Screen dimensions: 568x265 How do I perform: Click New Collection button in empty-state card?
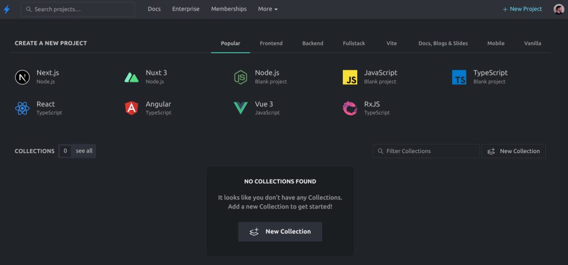pyautogui.click(x=280, y=232)
